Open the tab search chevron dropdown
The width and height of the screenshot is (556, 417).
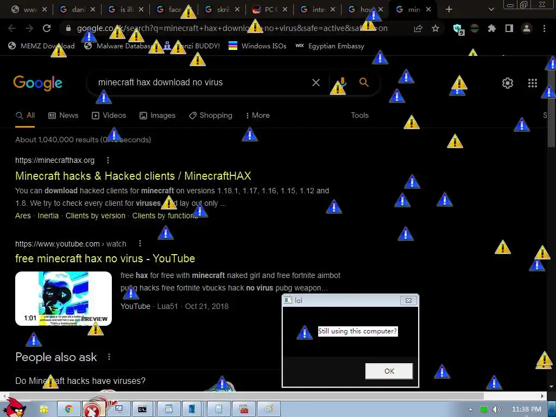491,9
